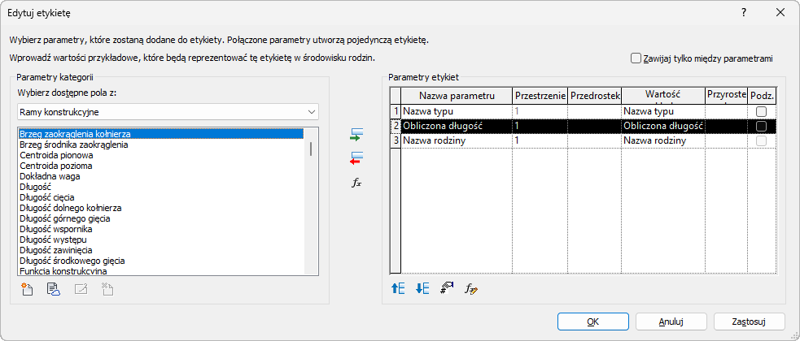Viewport: 800px width, 341px height.
Task: Select 'Obliczona długość' parameter name cell
Action: pos(457,126)
